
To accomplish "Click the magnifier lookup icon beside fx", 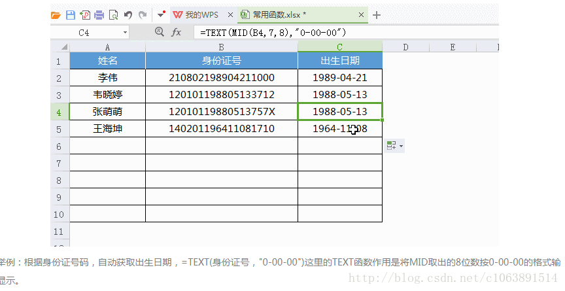I will 160,31.
